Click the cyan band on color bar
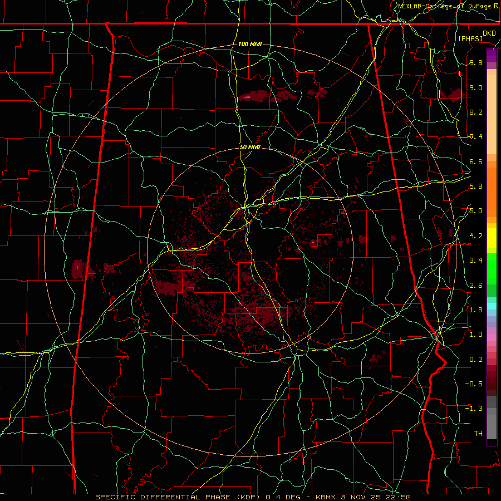 click(492, 306)
